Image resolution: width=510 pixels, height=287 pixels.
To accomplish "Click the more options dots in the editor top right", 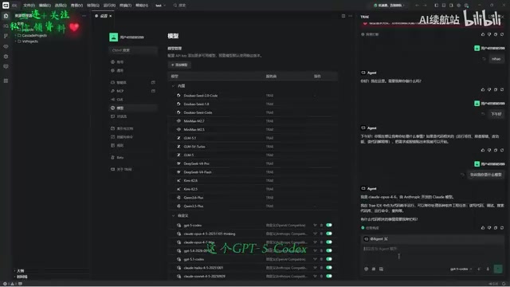I will [351, 16].
